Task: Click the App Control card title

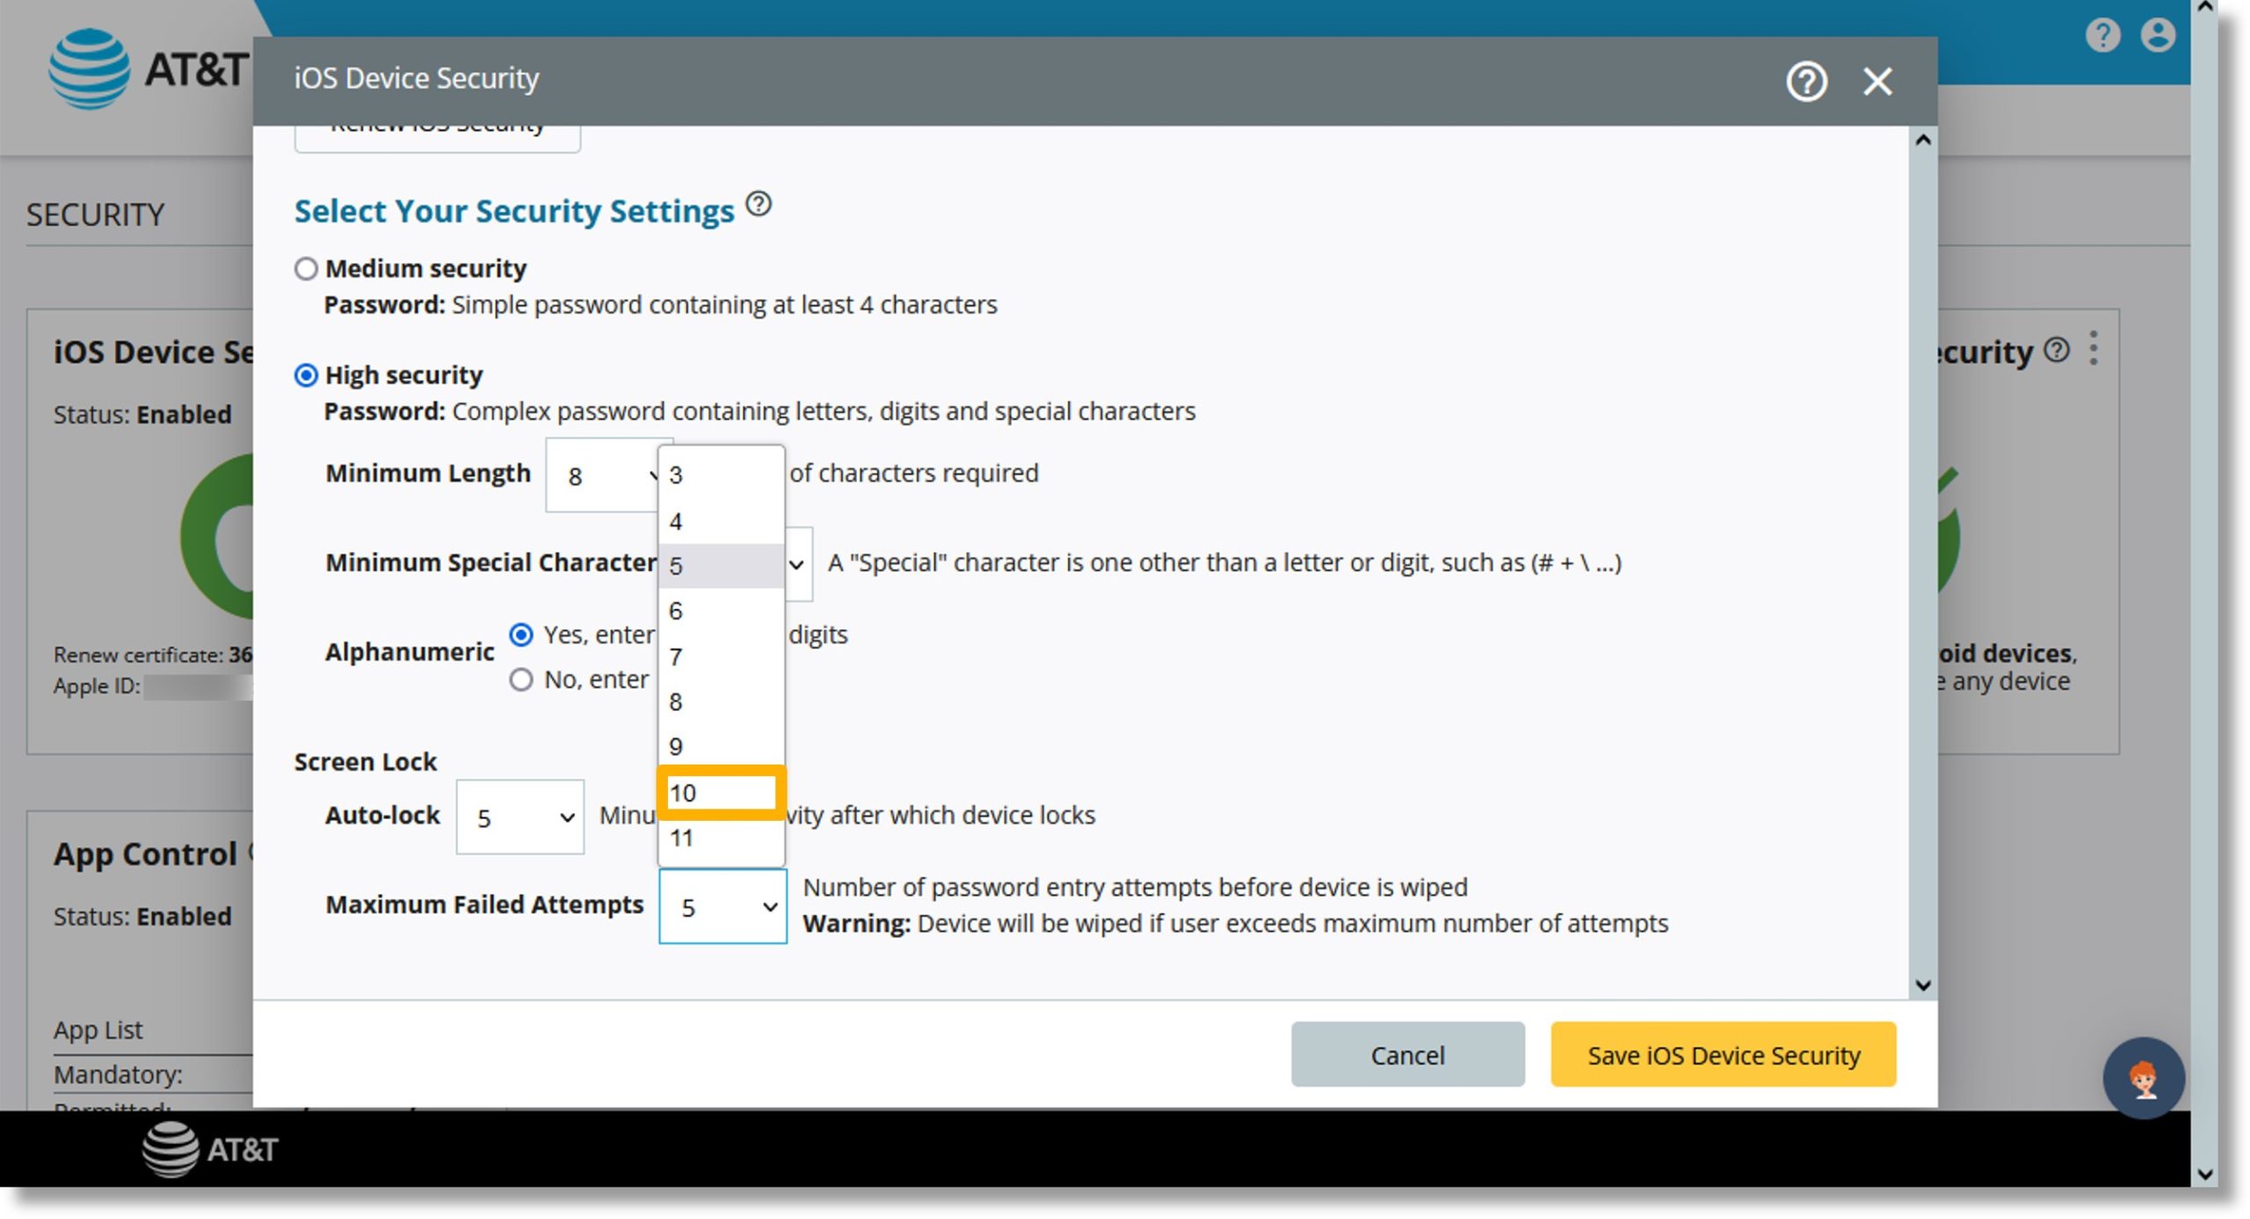Action: coord(145,853)
